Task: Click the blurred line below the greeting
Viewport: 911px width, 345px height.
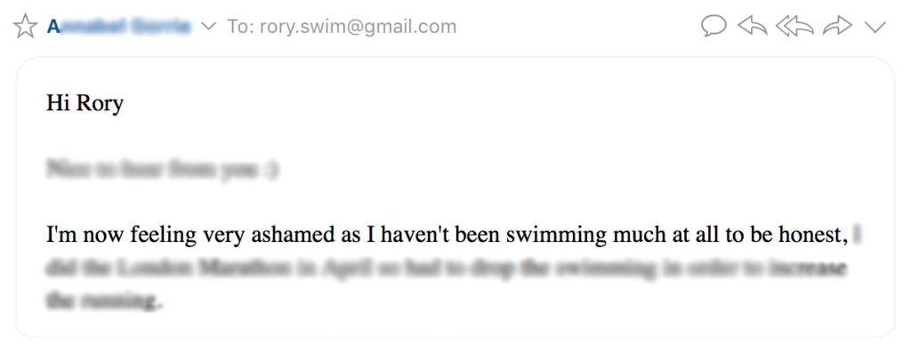Action: pos(162,169)
